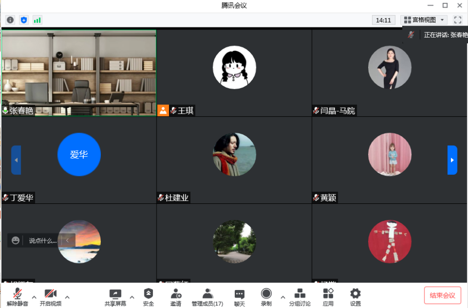Click the blue security shield icon
This screenshot has width=468, height=308.
(x=24, y=20)
